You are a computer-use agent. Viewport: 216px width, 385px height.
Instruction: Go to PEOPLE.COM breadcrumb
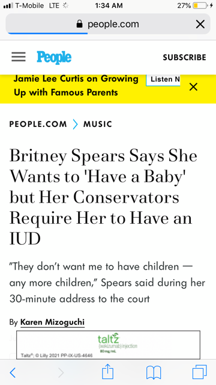pos(38,124)
